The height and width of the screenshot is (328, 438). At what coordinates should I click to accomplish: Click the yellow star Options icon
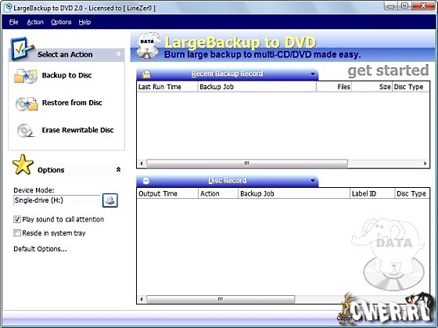pyautogui.click(x=23, y=164)
